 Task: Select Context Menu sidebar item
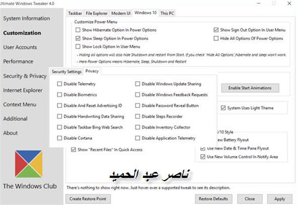point(20,105)
